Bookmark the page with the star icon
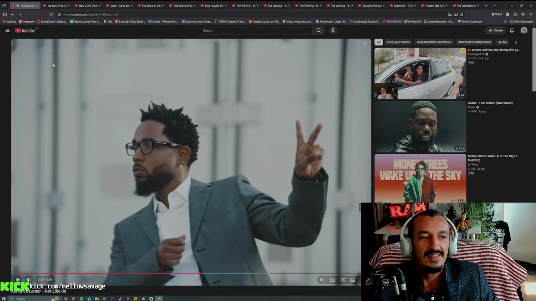Viewport: 536px width, 301px height. pyautogui.click(x=461, y=14)
